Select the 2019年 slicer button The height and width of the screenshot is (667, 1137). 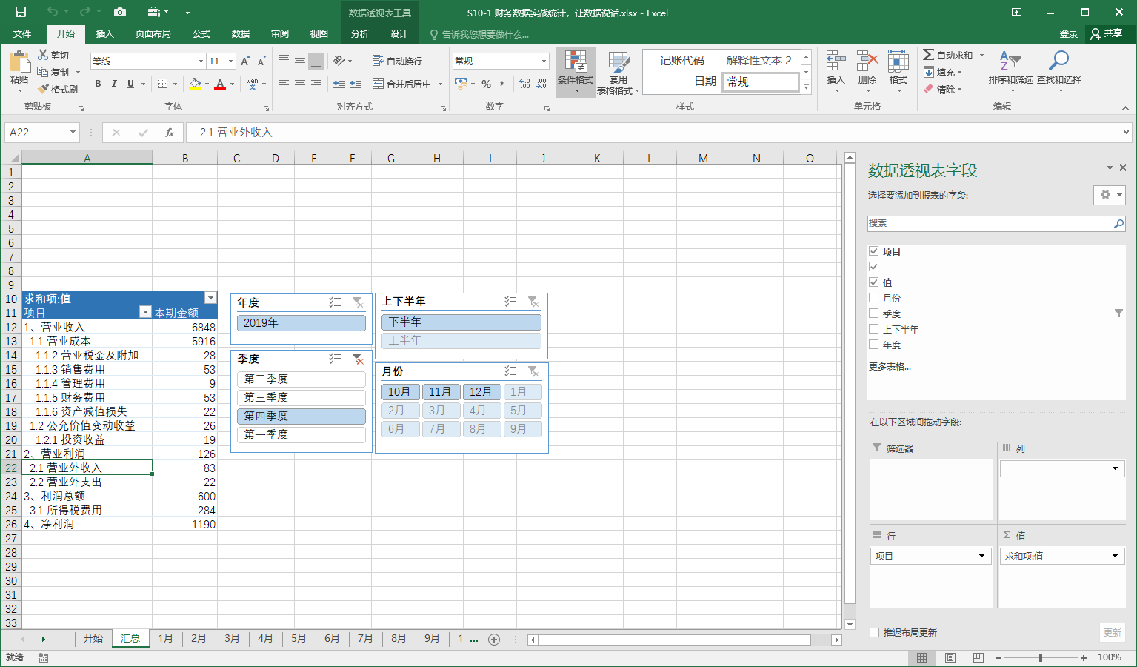pyautogui.click(x=301, y=323)
